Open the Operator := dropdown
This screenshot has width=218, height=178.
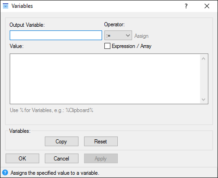[118, 36]
